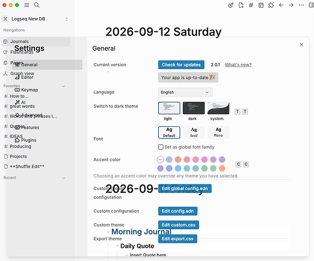314x261 pixels.
Task: Open the Language dropdown showing English
Action: 185,92
